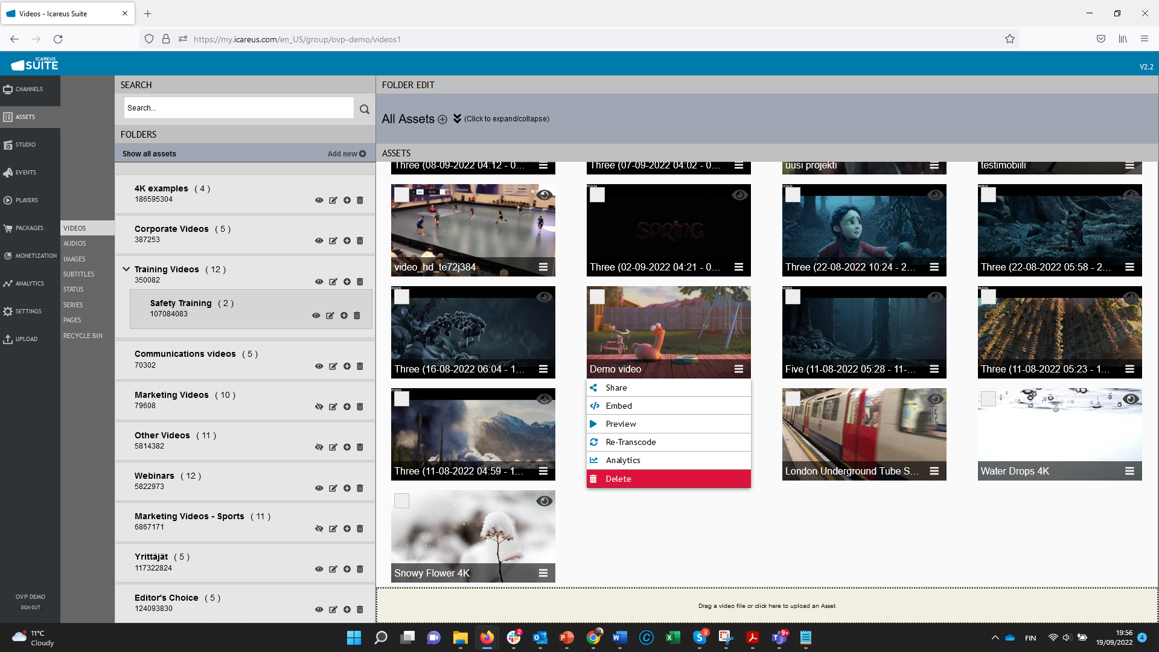Select Re-Transcode from the context menu
This screenshot has width=1159, height=652.
631,443
